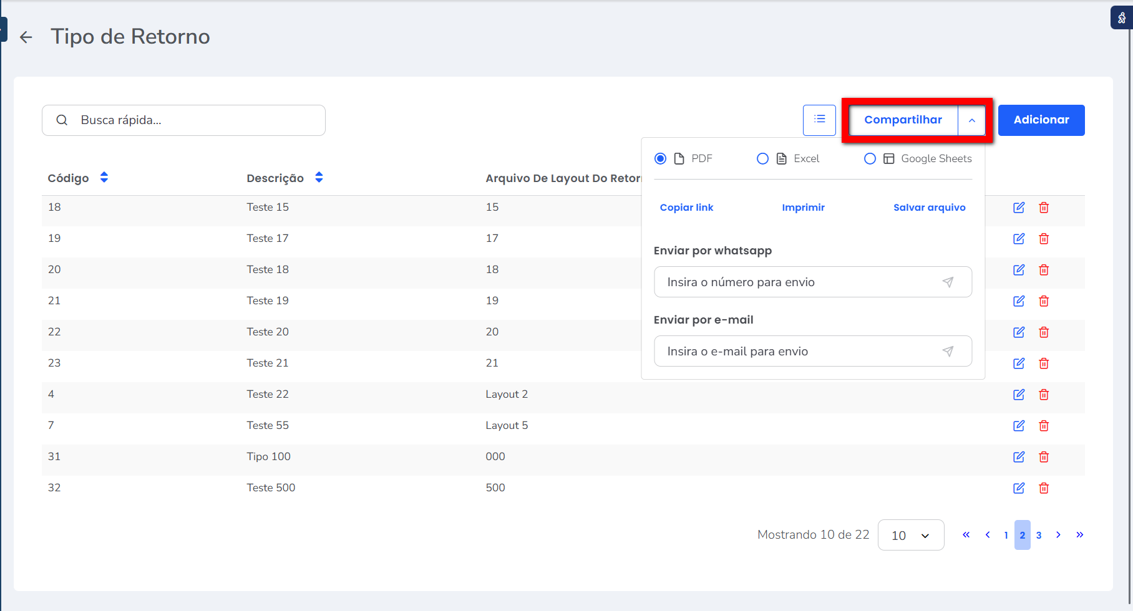The image size is (1133, 611).
Task: Go to the next page
Action: (x=1058, y=535)
